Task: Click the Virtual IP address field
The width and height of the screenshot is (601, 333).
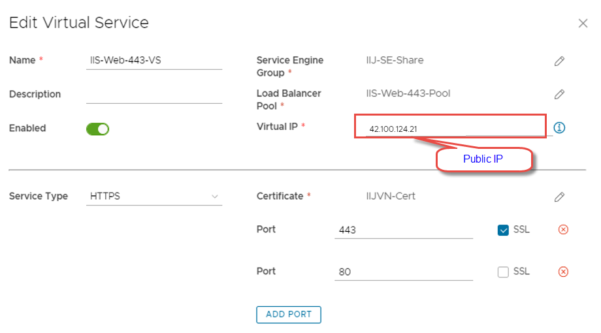Action: click(x=449, y=129)
